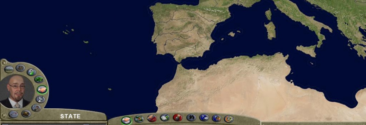Click the leader portrait photo

17,91
